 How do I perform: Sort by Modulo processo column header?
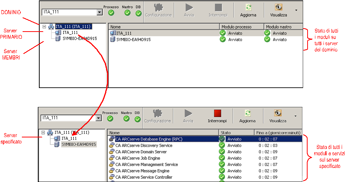click(x=242, y=27)
